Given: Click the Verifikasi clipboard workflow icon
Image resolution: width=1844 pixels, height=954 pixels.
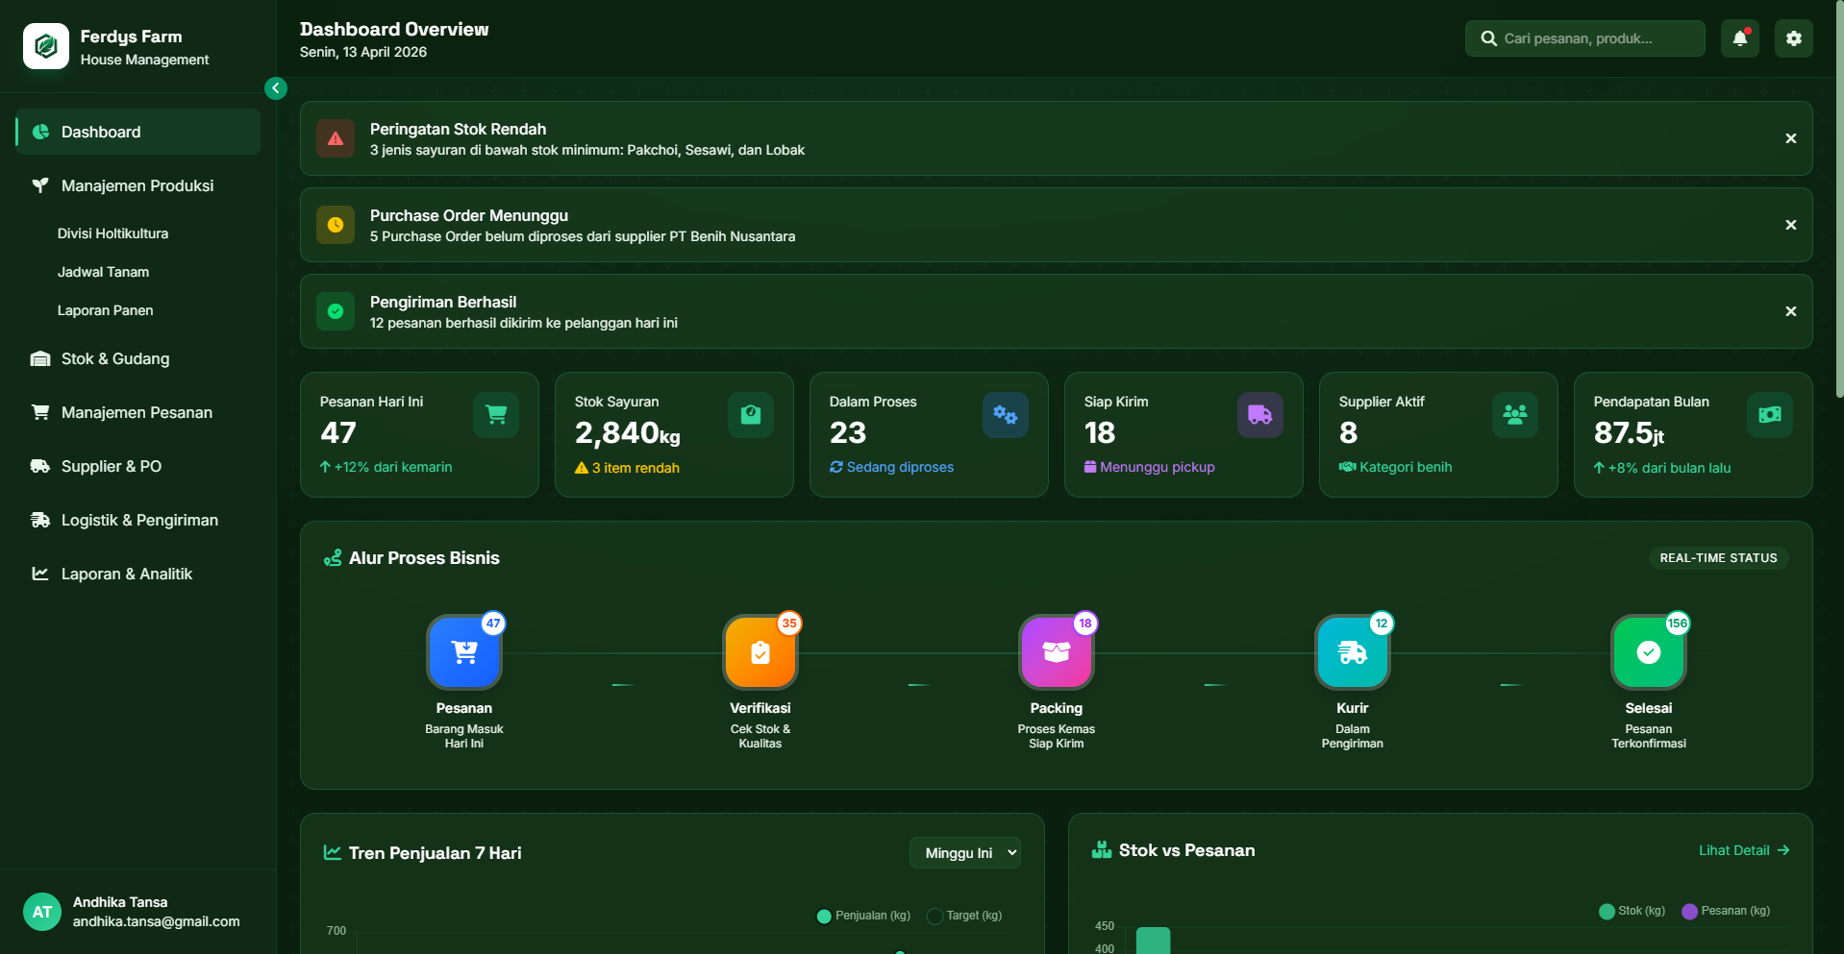Looking at the screenshot, I should click(760, 652).
